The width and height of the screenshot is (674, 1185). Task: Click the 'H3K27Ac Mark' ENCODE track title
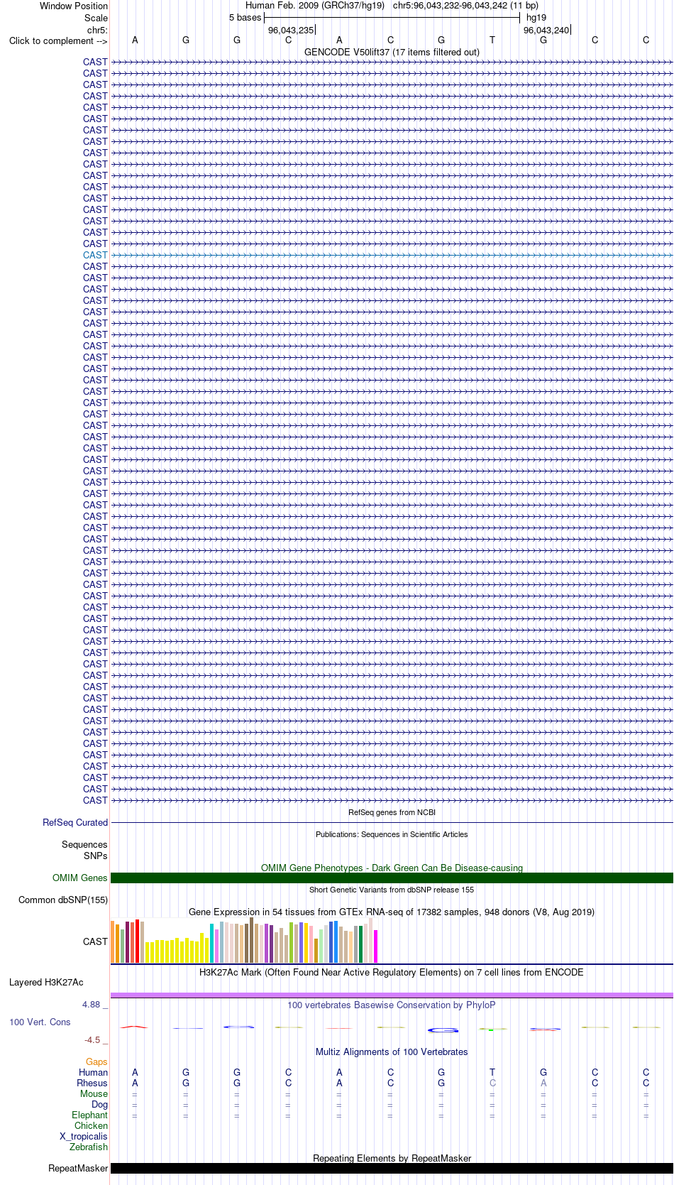392,972
